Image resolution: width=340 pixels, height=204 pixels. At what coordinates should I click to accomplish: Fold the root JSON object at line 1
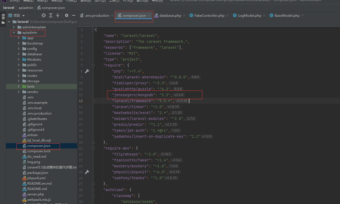pyautogui.click(x=93, y=30)
